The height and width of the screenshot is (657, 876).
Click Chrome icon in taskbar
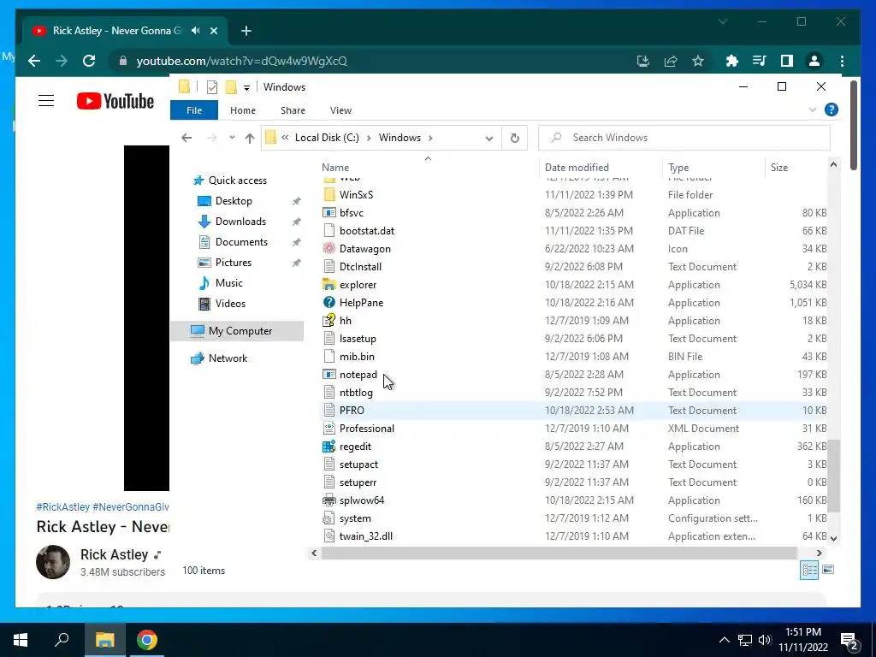[x=146, y=640]
